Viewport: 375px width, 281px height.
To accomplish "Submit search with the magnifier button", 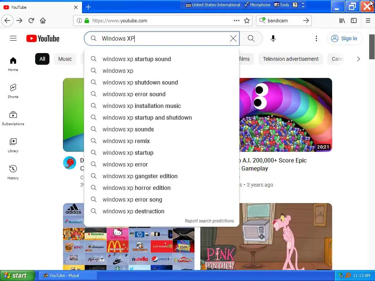I will tap(251, 38).
